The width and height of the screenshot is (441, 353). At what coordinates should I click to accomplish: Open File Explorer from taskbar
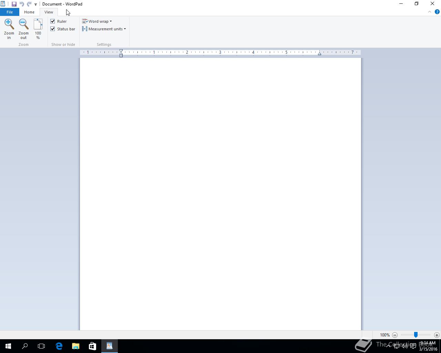click(x=75, y=346)
